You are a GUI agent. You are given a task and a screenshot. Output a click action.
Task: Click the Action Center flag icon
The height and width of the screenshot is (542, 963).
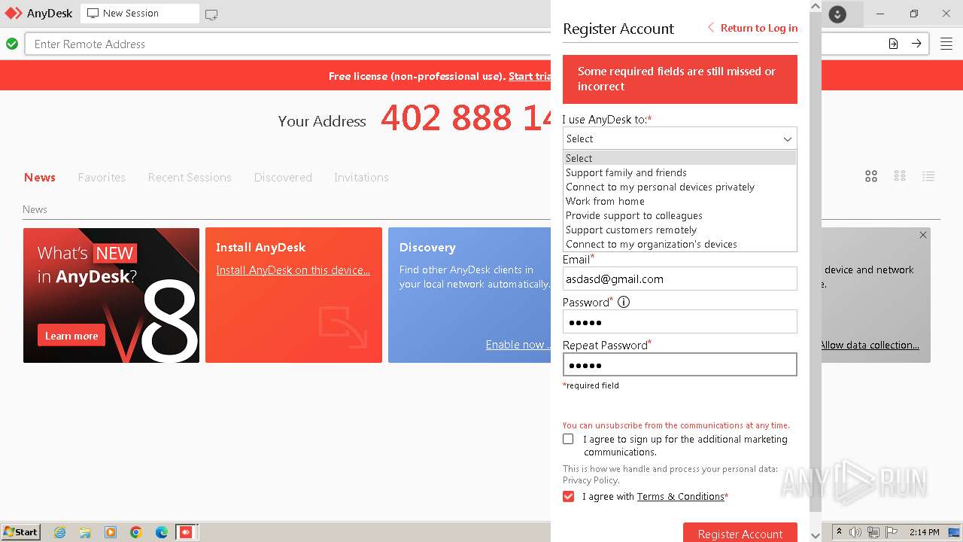point(892,532)
